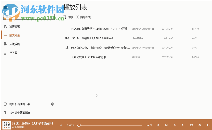The height and width of the screenshot is (130, 212).
Task: Open settings with the gear icon
Action: click(x=53, y=104)
